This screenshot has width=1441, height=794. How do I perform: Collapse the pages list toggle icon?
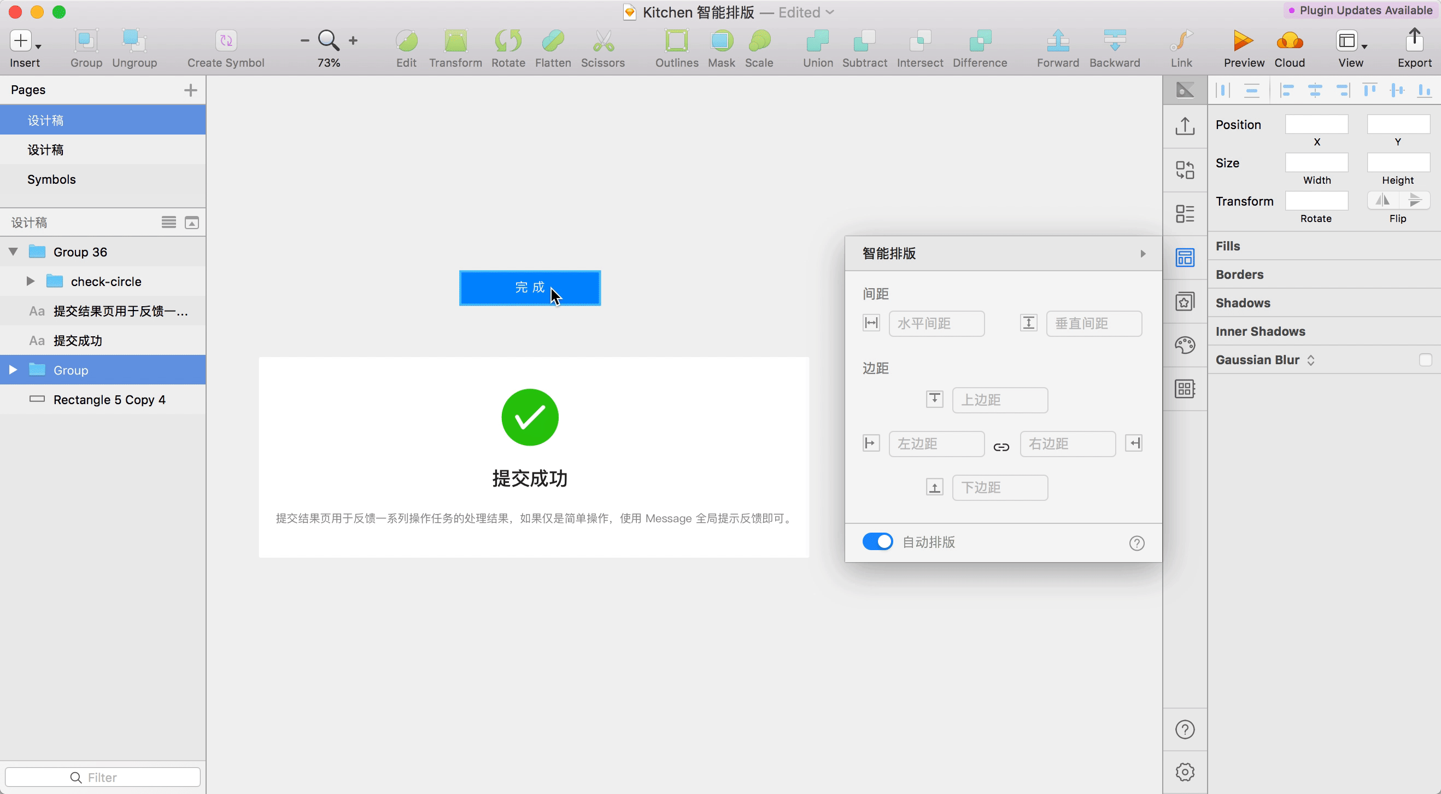click(192, 223)
